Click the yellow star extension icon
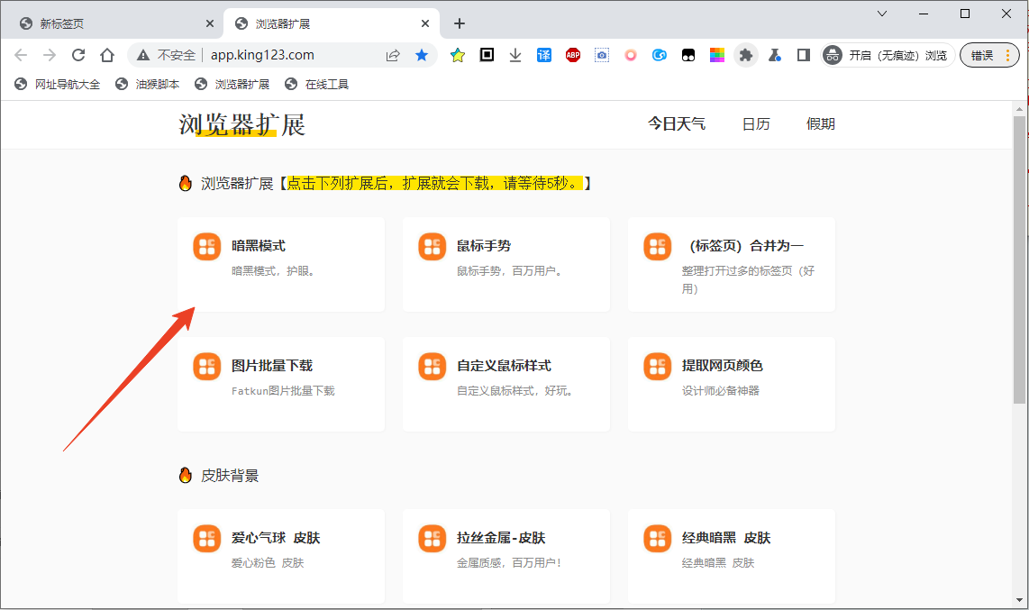The height and width of the screenshot is (610, 1029). coord(457,55)
